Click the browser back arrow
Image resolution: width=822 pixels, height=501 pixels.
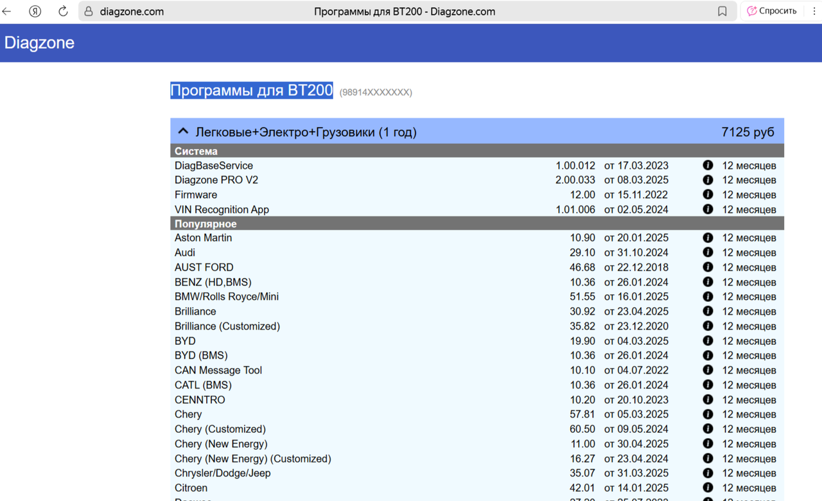point(7,11)
